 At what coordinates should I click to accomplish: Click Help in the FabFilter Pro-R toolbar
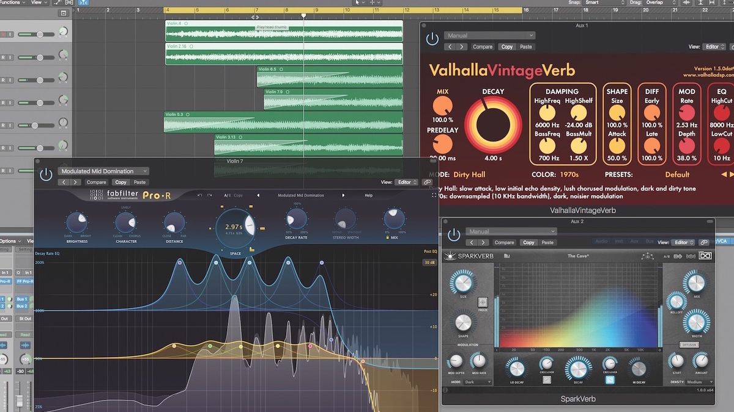(x=368, y=195)
